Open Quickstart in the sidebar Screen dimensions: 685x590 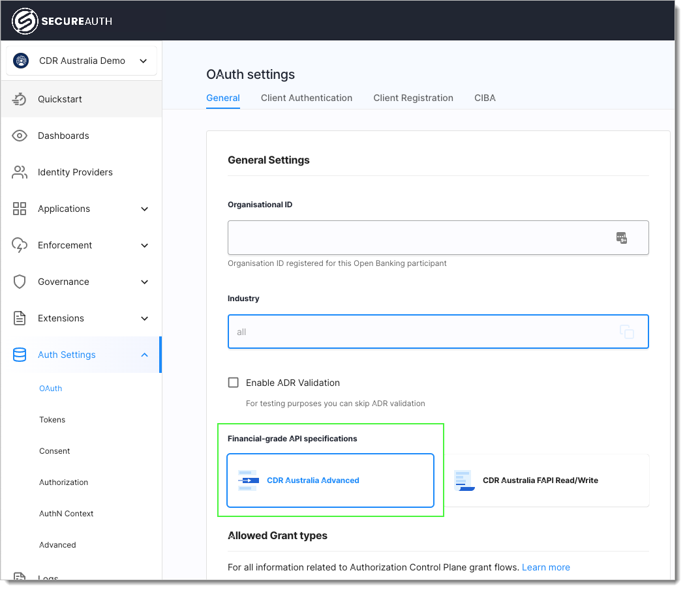click(82, 99)
